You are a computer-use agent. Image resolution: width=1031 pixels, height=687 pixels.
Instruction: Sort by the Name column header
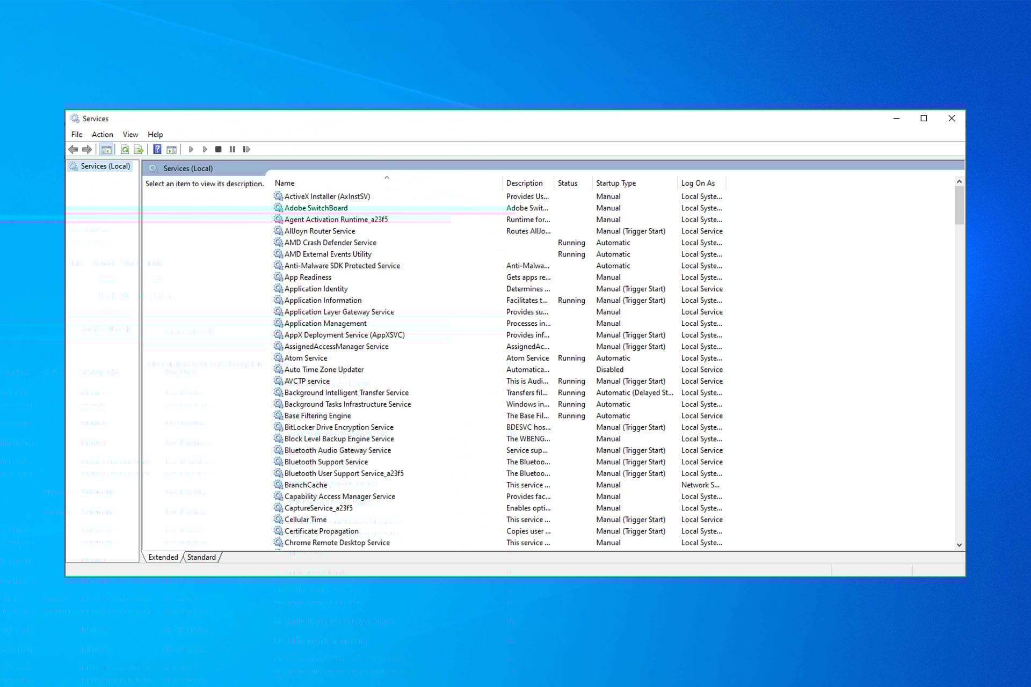coord(387,183)
